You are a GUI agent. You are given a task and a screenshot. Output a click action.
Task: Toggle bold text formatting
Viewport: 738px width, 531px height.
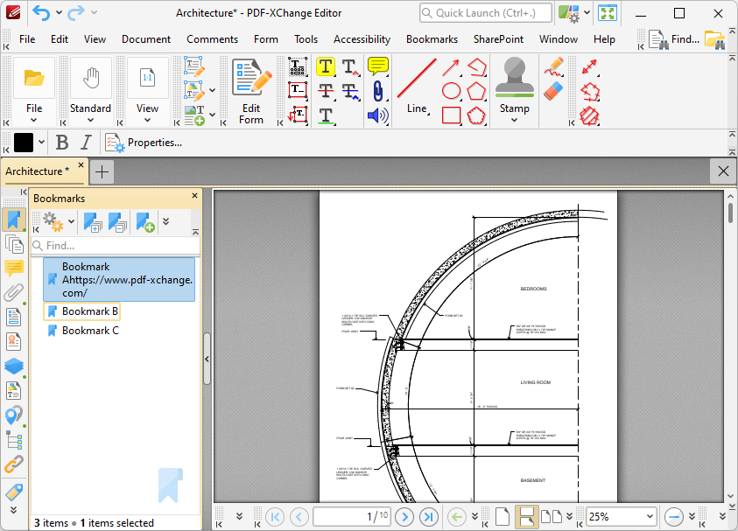click(62, 143)
